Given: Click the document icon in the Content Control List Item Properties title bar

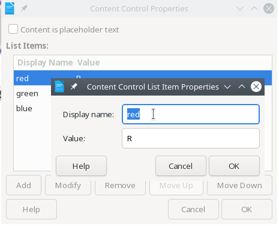Looking at the screenshot, I should coord(59,87).
